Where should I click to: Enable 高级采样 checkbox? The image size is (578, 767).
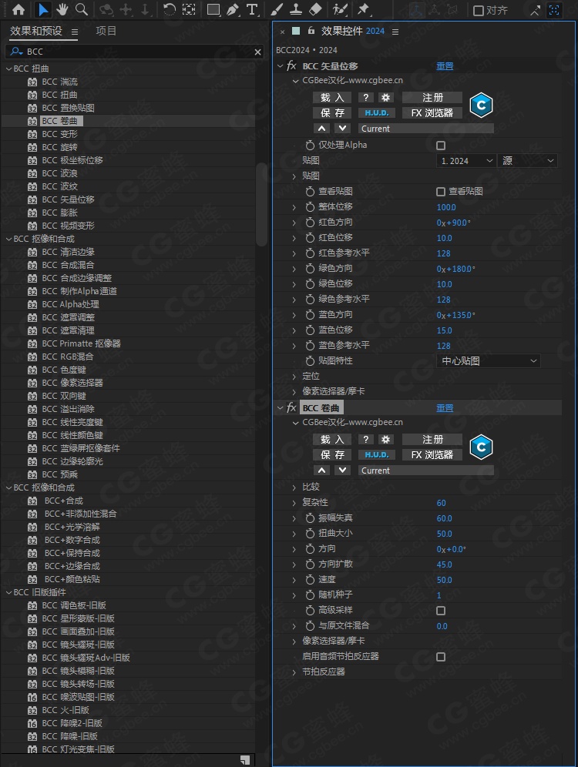[x=441, y=611]
